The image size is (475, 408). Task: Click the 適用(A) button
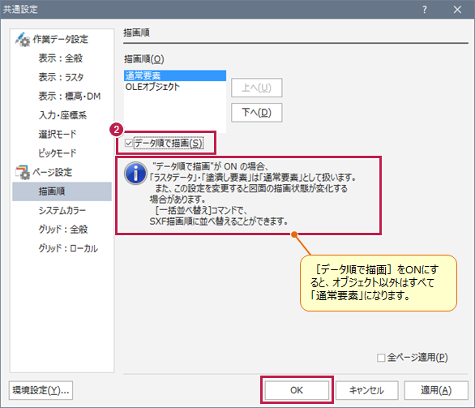436,390
